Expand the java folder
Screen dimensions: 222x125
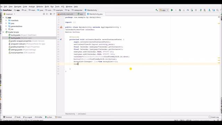pyautogui.click(x=6, y=23)
